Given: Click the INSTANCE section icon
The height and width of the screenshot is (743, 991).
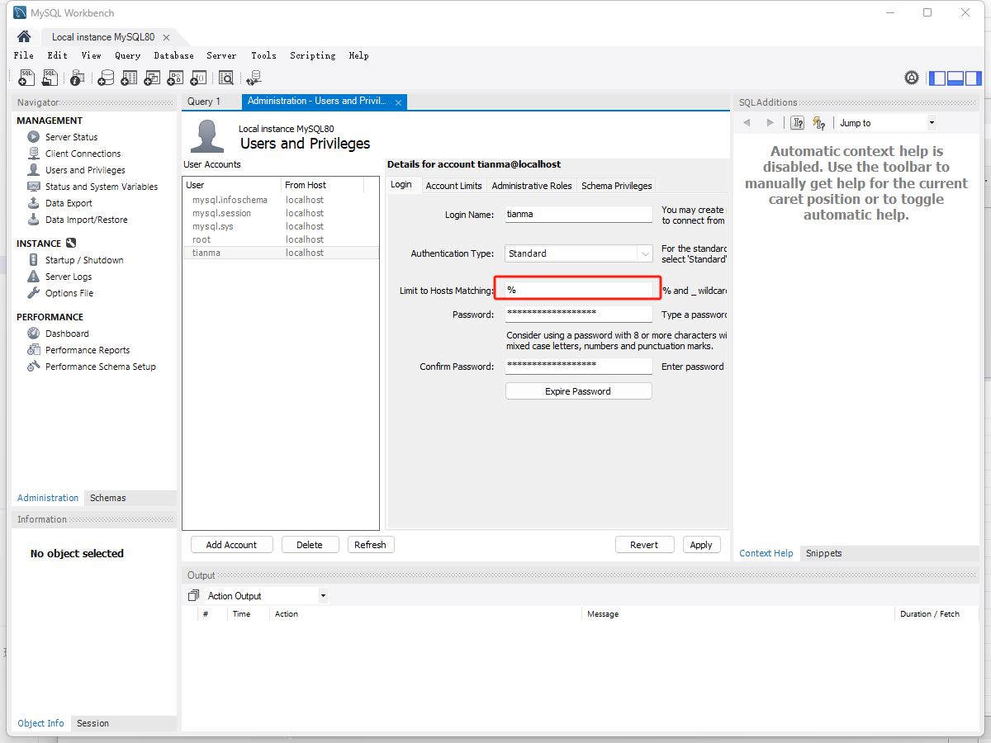Looking at the screenshot, I should point(71,244).
